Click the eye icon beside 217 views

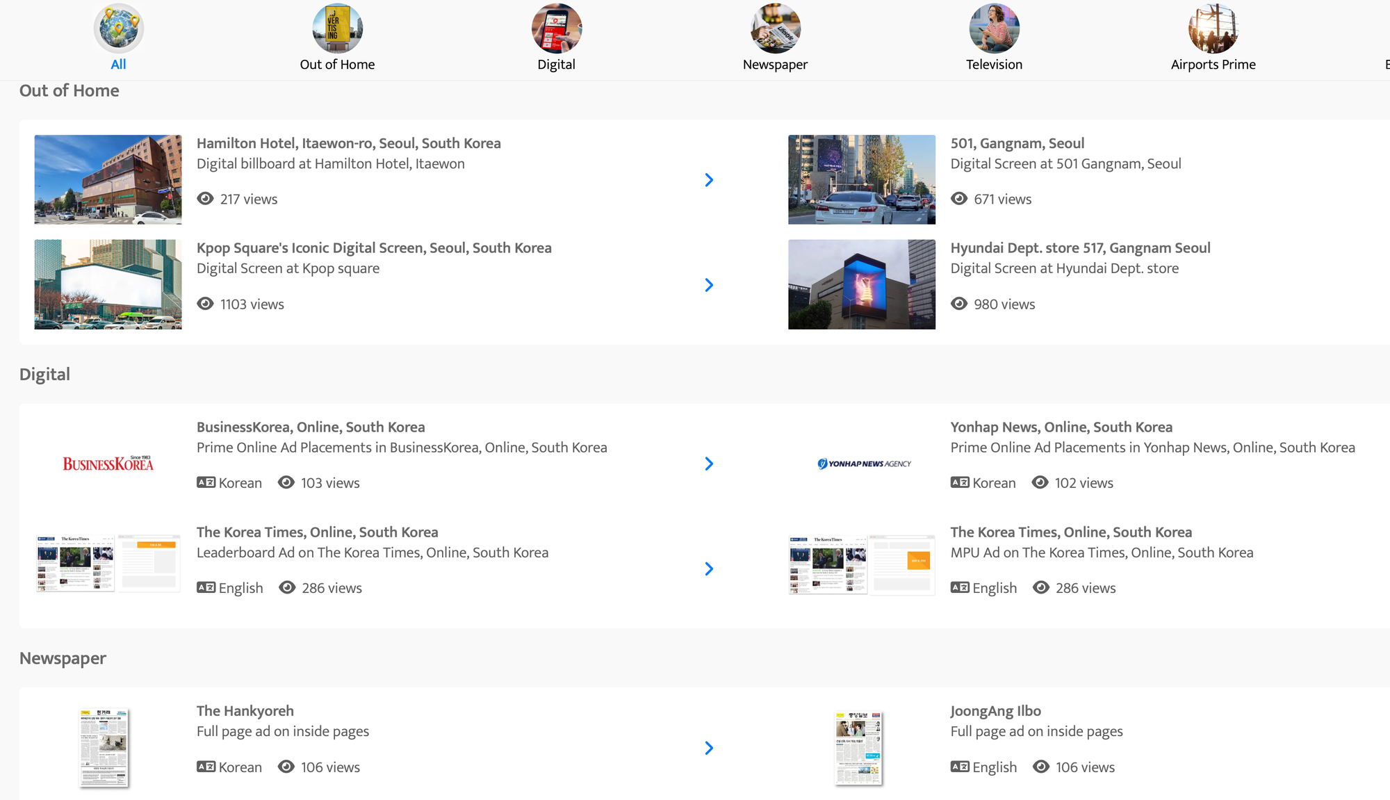point(205,199)
